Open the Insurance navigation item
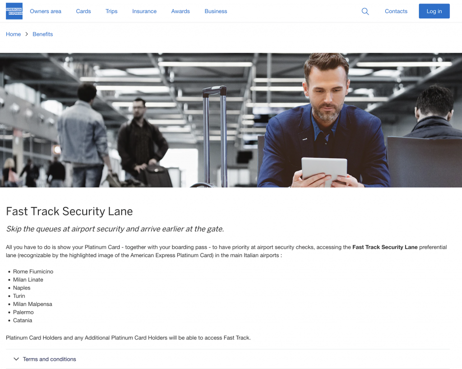 pyautogui.click(x=144, y=11)
